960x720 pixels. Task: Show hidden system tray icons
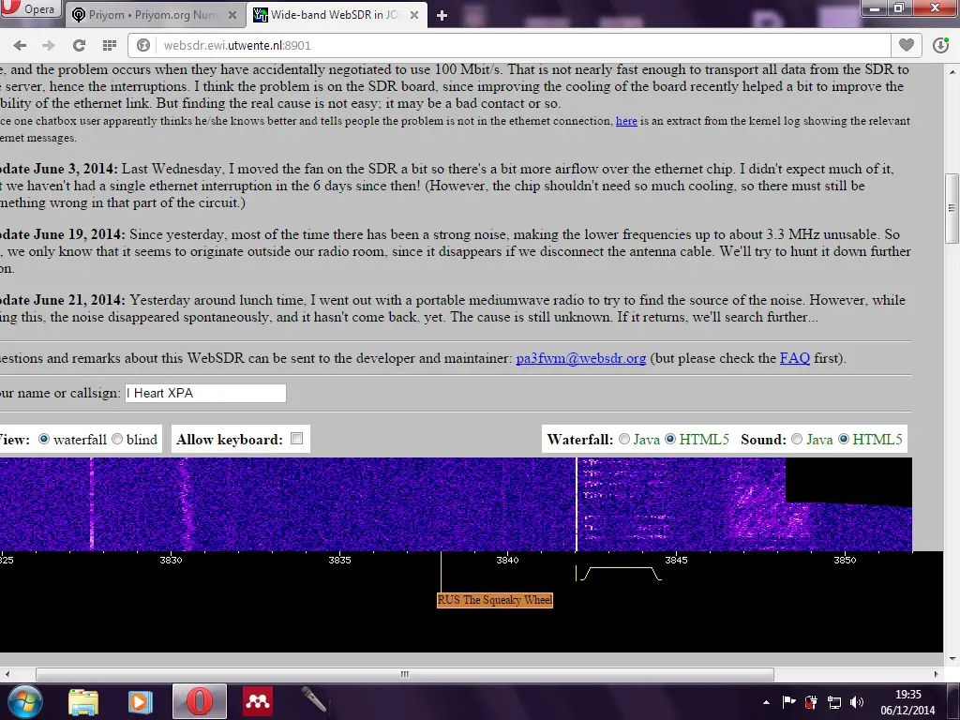767,701
